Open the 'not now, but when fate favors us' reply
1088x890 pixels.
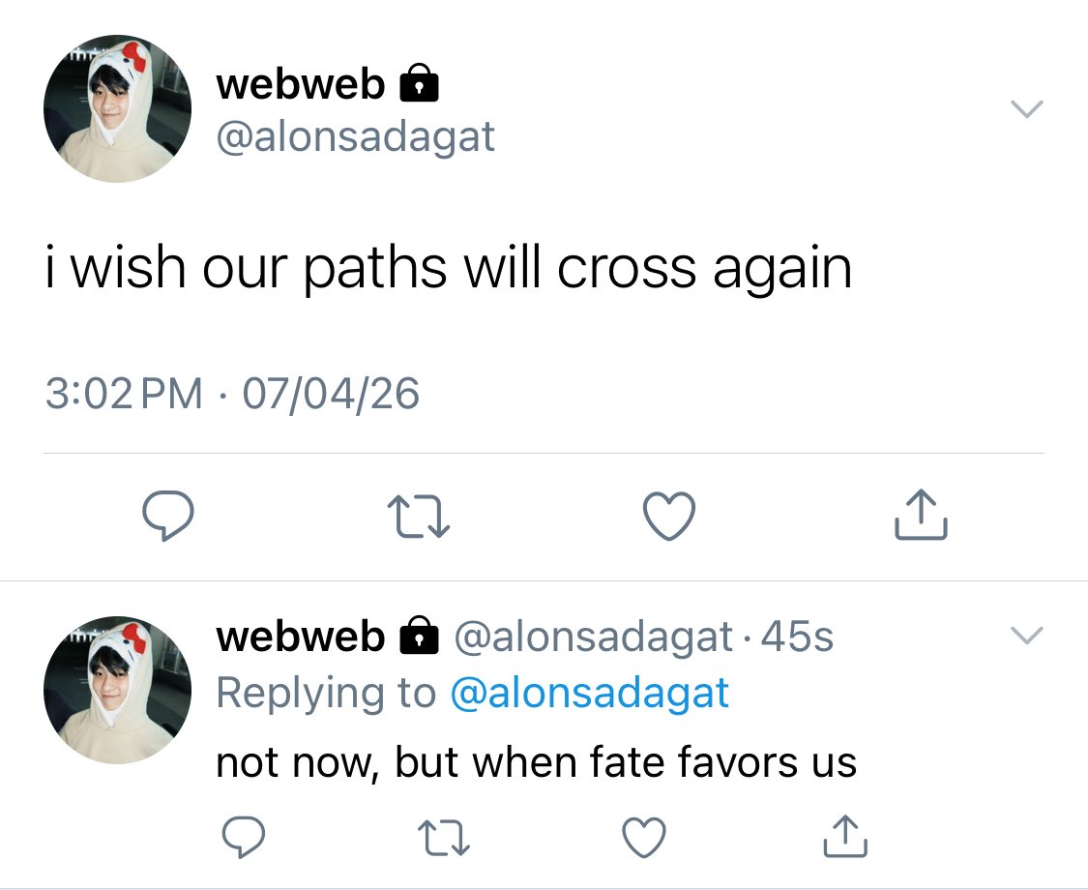coord(537,761)
